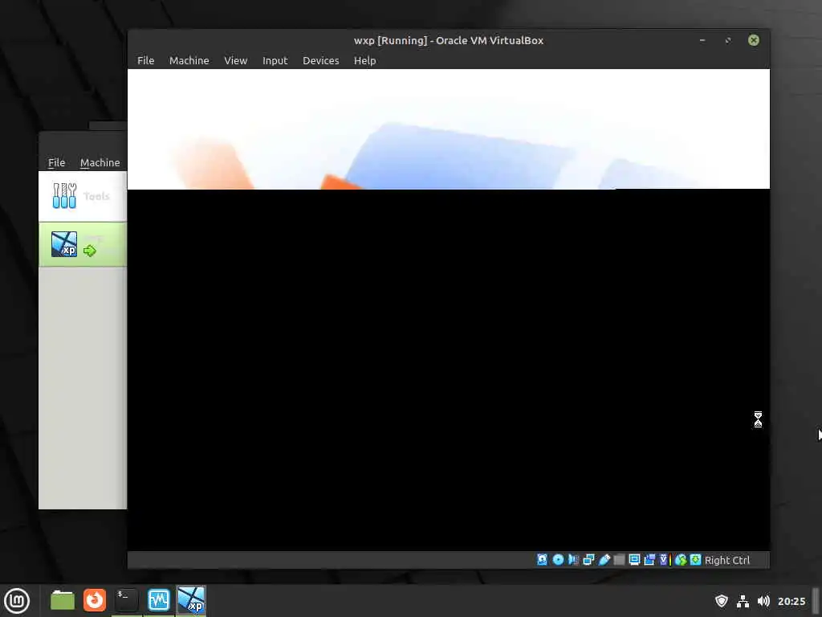Minimize the wxp VirtualBox window
Viewport: 822px width, 617px height.
(x=702, y=40)
